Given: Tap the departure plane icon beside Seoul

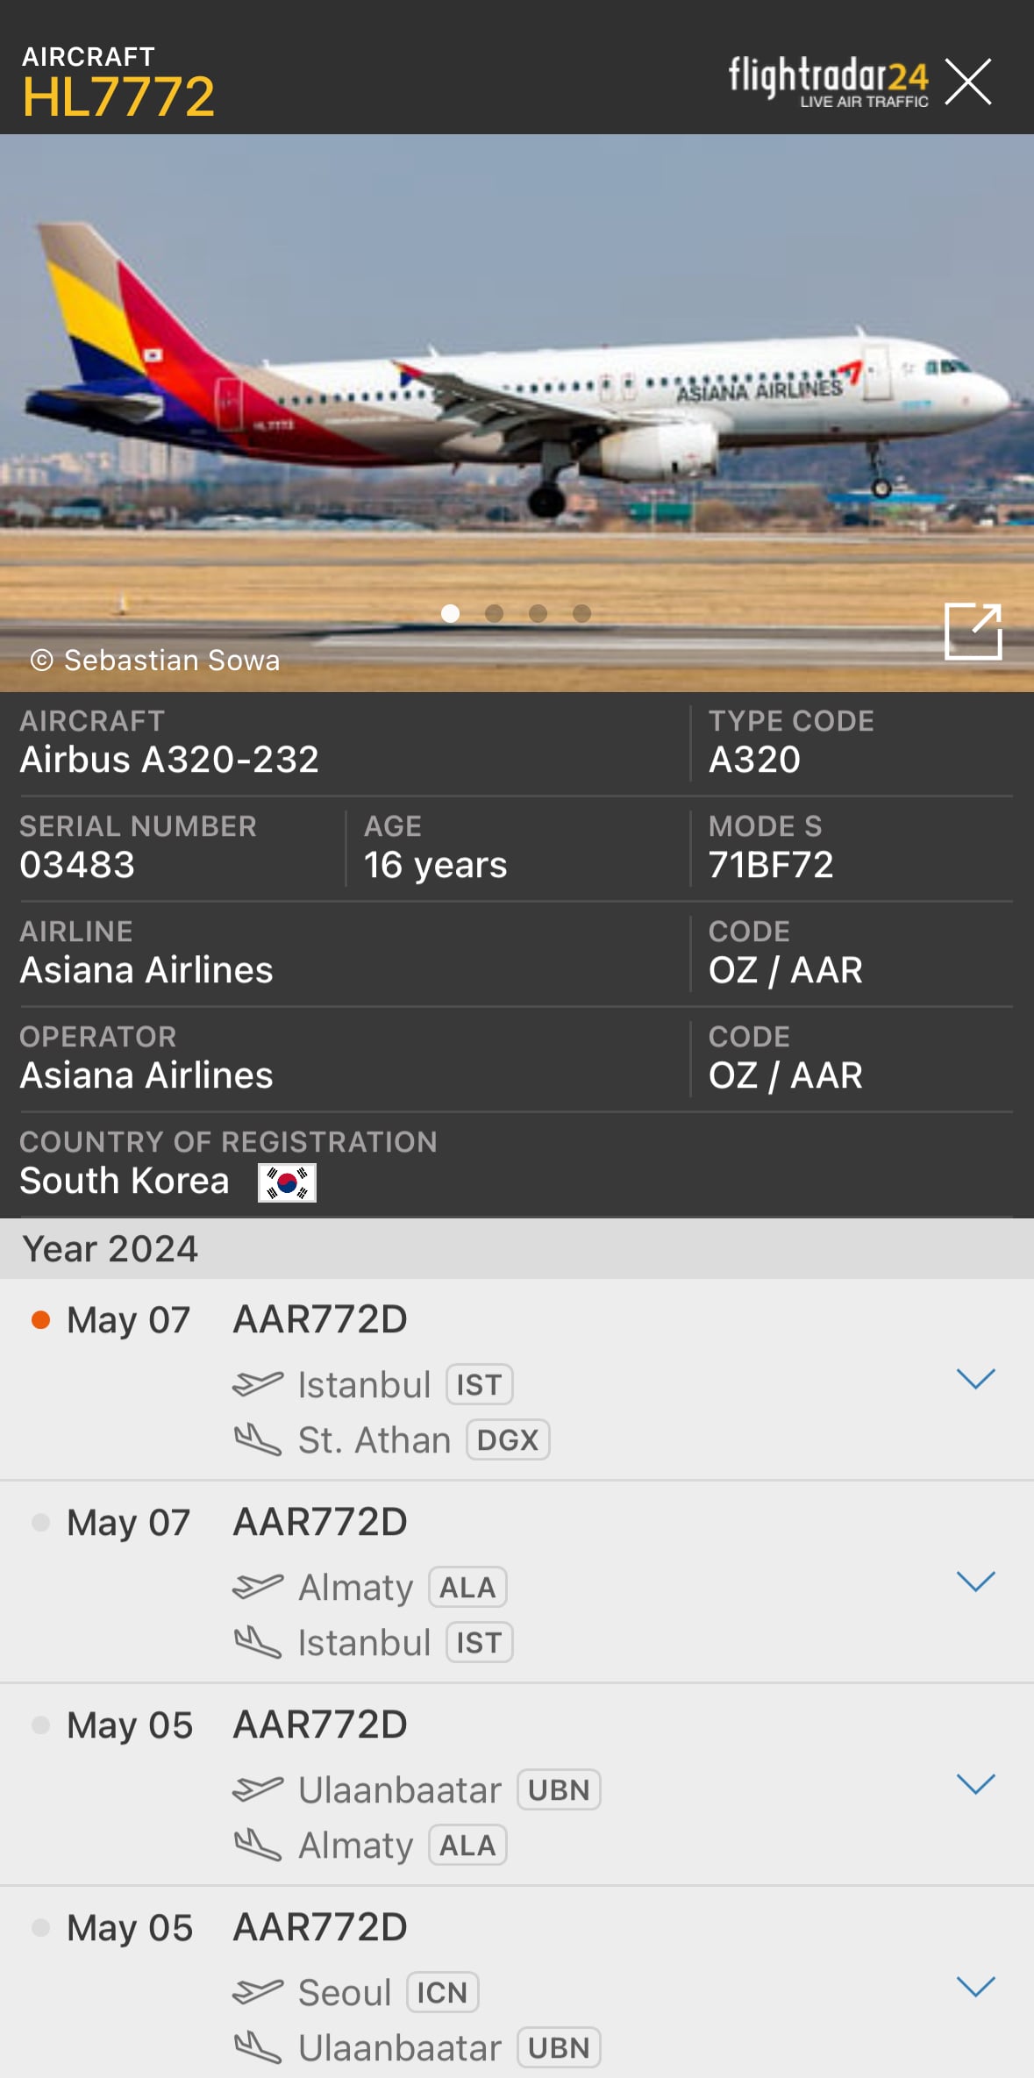Looking at the screenshot, I should point(258,1992).
